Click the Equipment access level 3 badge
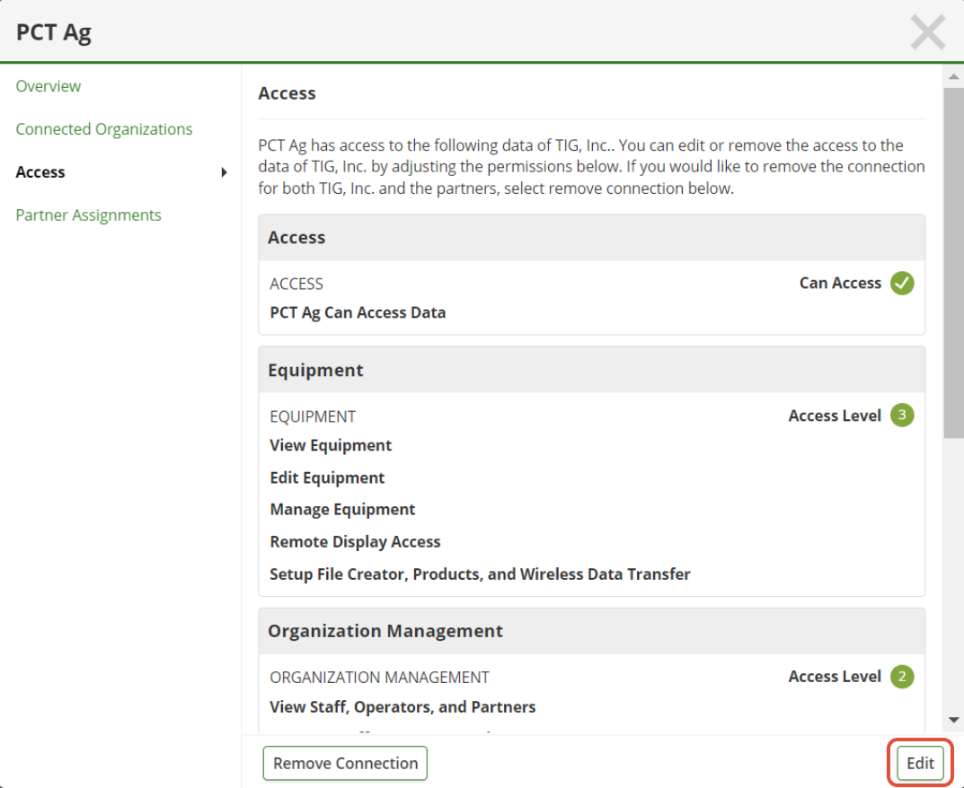 [902, 416]
